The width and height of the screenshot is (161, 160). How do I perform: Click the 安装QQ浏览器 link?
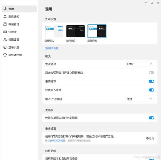(x=57, y=140)
